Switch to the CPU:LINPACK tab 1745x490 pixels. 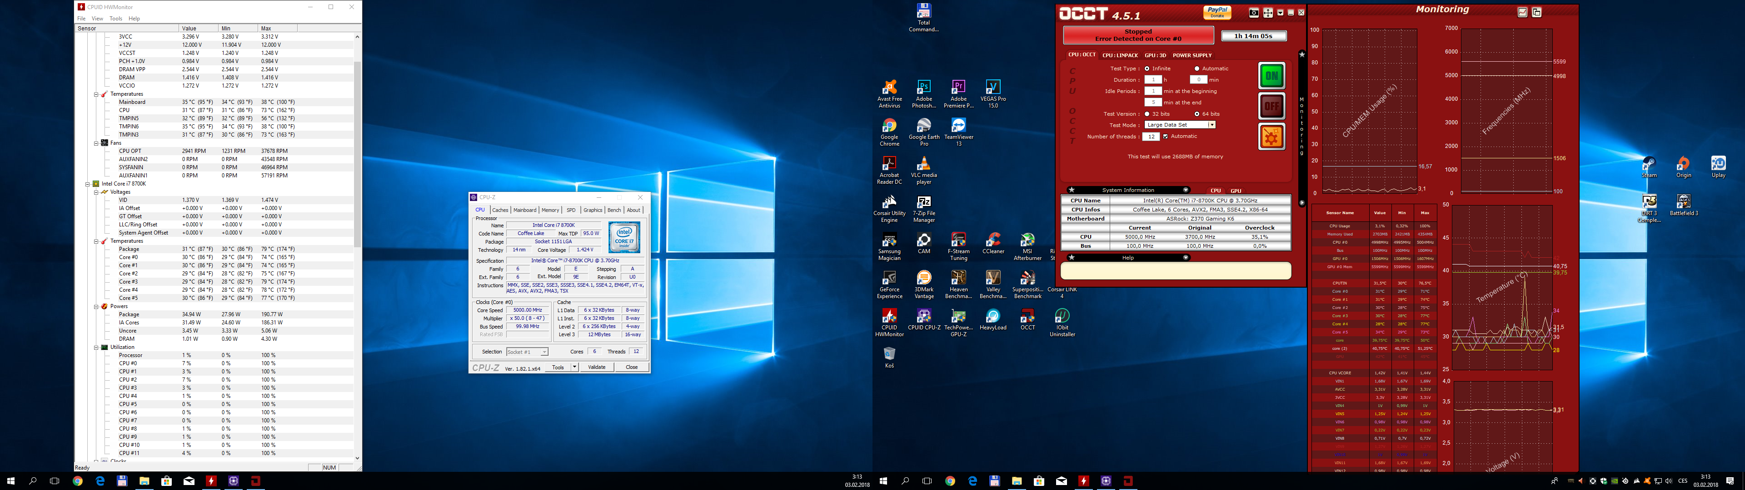tap(1120, 55)
